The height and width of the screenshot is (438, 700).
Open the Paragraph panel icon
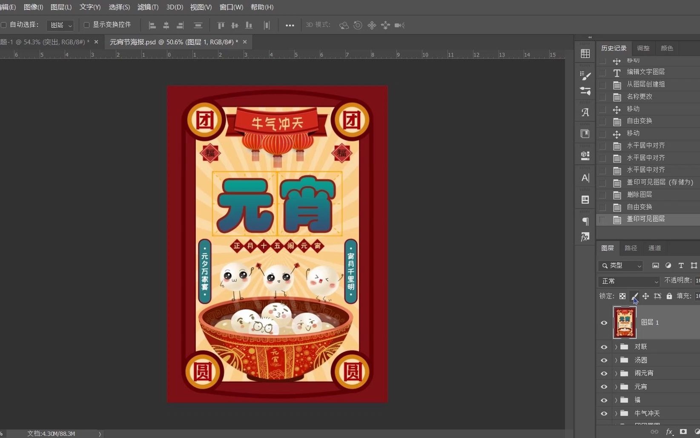(585, 221)
